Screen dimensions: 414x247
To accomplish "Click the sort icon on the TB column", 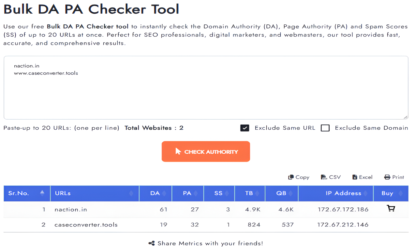I will point(258,193).
